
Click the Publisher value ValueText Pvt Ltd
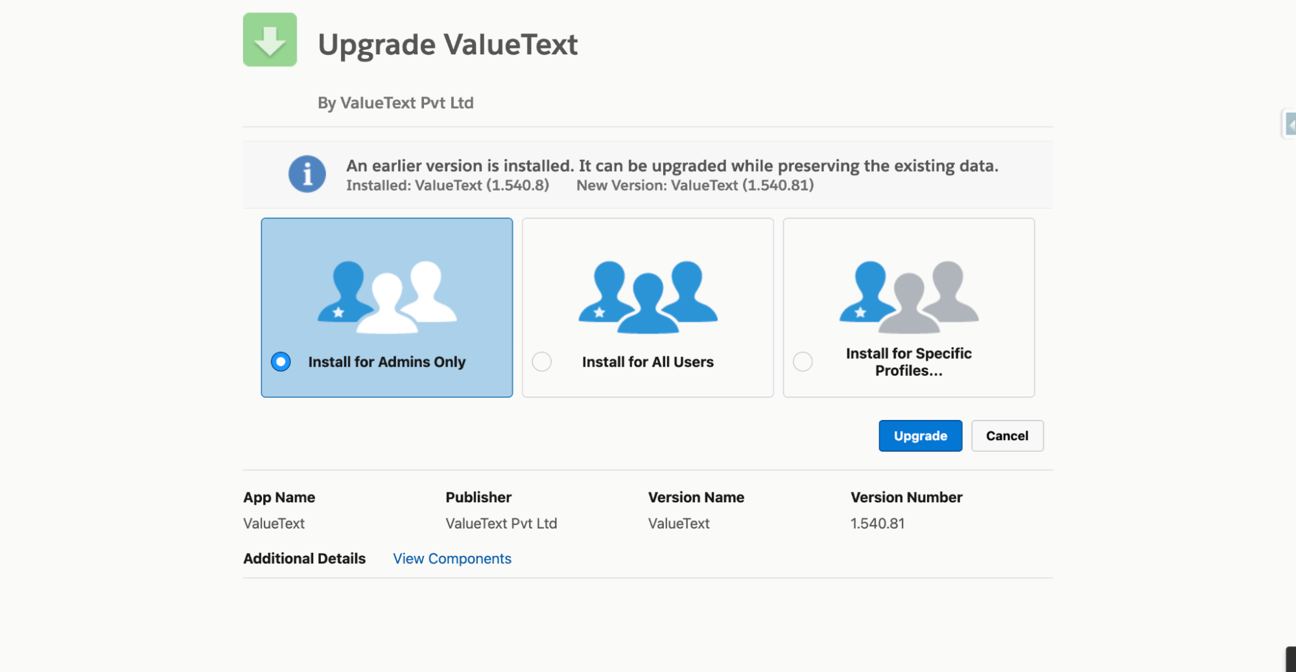click(501, 524)
